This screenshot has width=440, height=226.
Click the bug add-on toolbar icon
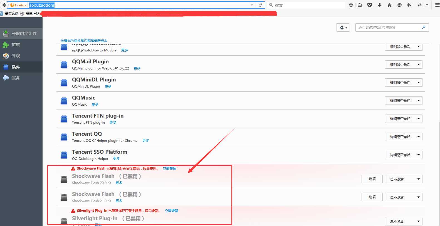tap(420, 5)
